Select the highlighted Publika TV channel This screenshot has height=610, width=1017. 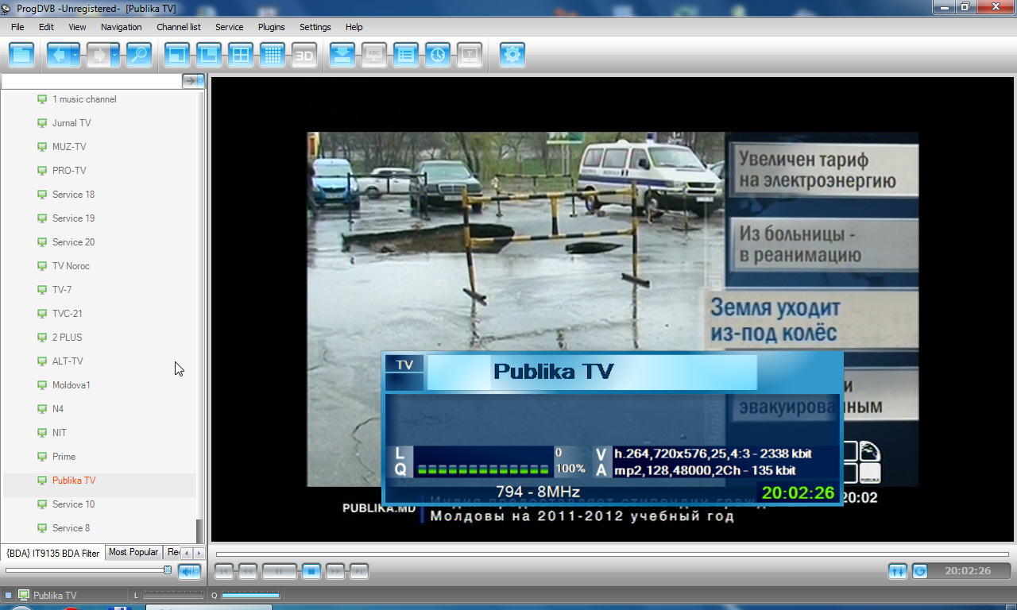pyautogui.click(x=74, y=481)
